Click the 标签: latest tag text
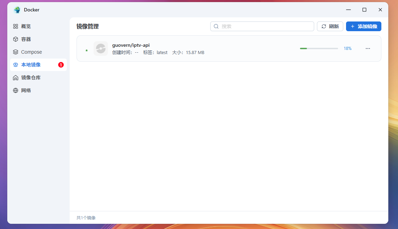 coord(155,53)
